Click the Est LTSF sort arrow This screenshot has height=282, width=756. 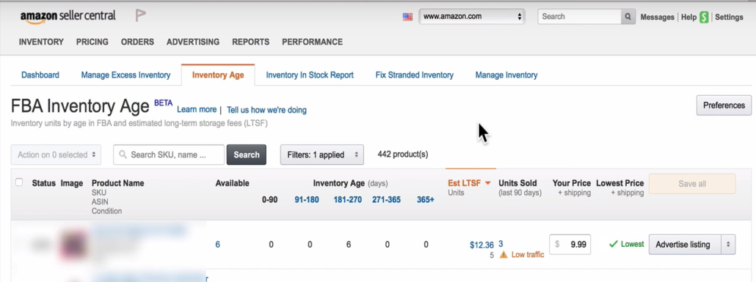[487, 183]
